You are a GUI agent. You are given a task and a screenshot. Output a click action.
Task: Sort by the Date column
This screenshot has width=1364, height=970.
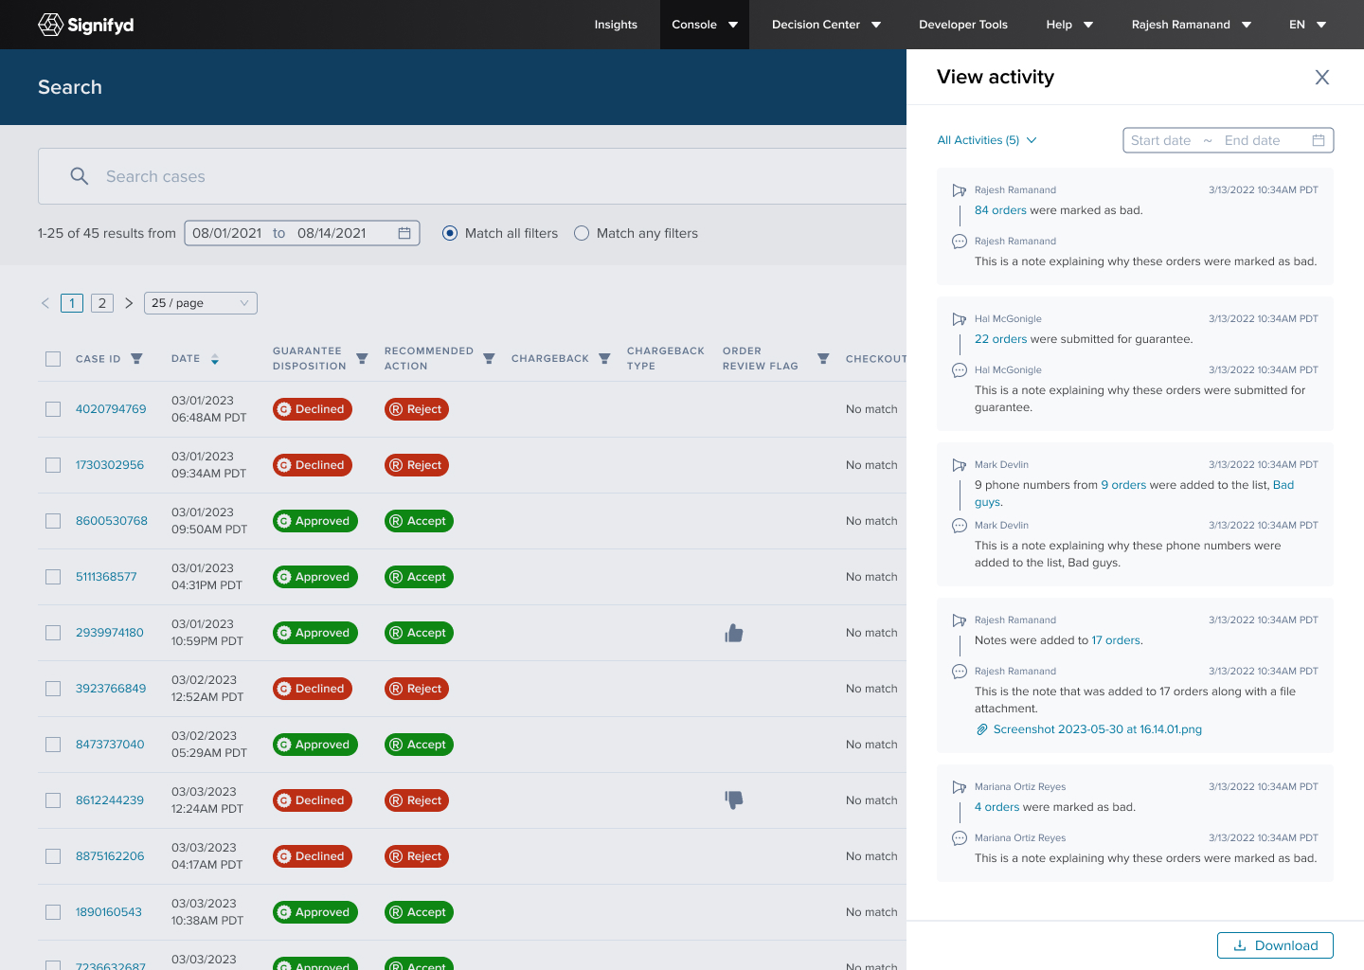click(x=215, y=359)
